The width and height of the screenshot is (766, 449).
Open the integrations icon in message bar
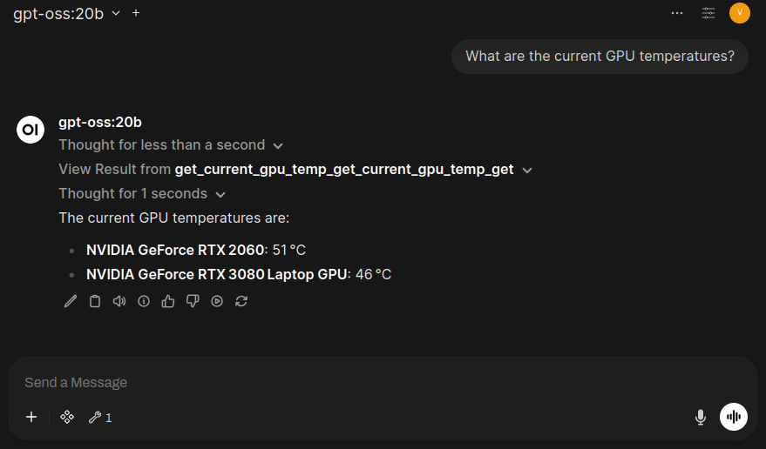(66, 418)
